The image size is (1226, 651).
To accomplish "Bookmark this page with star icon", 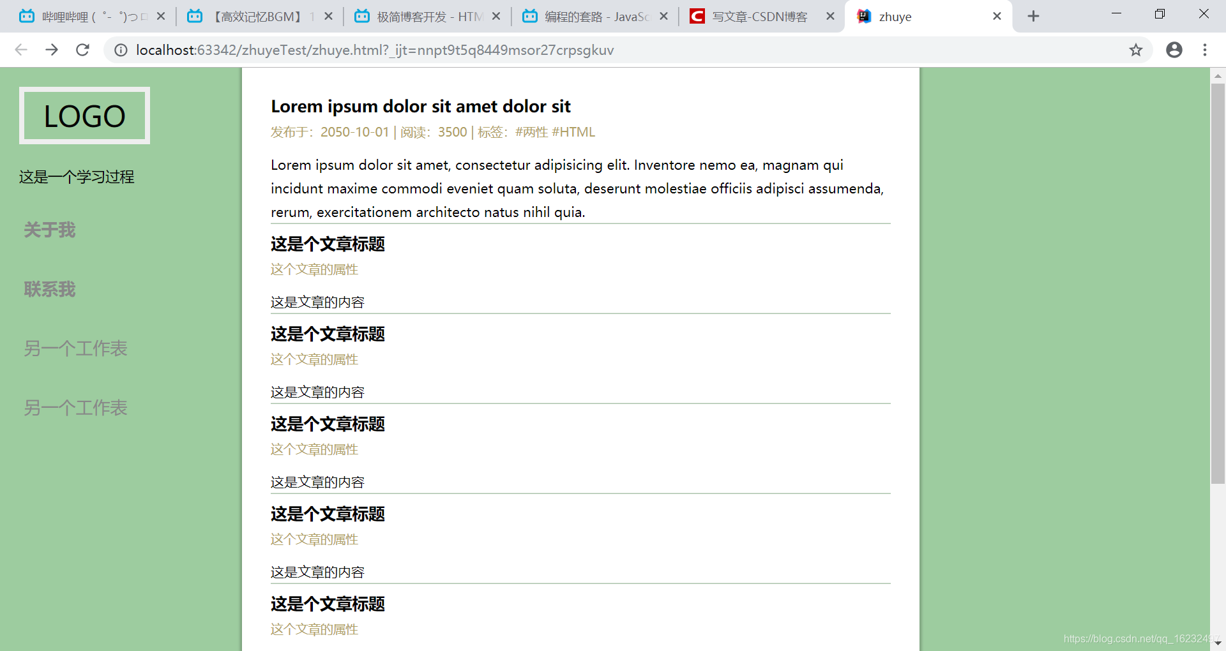I will pyautogui.click(x=1135, y=50).
